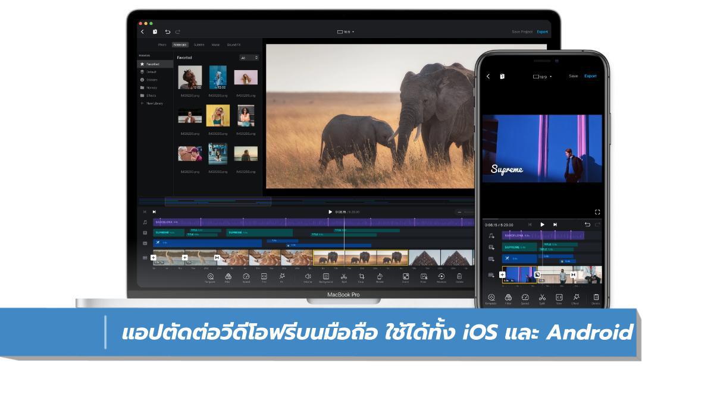
Task: Expand the All filter dropdown in Favorited panel
Action: 249,58
